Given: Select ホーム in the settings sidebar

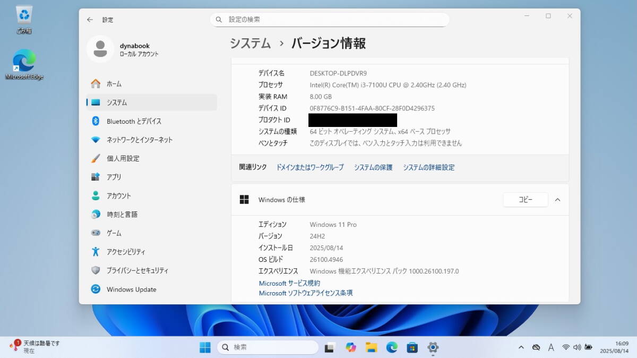Looking at the screenshot, I should pos(114,84).
